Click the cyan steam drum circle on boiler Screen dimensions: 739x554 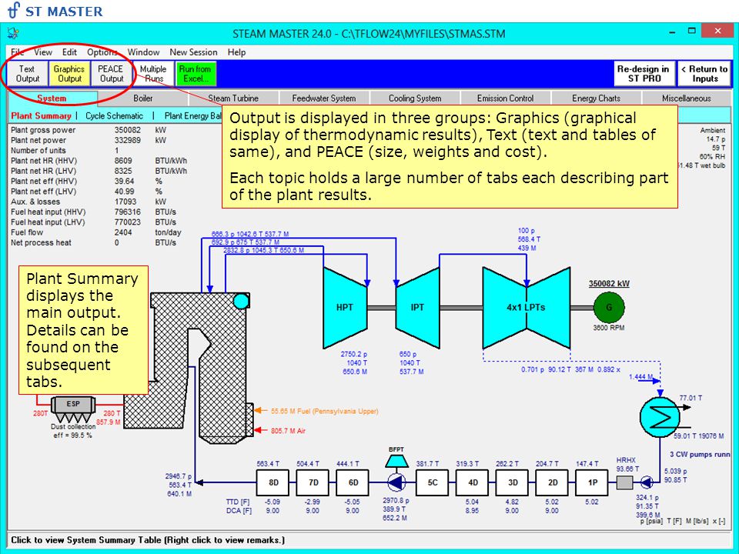241,301
